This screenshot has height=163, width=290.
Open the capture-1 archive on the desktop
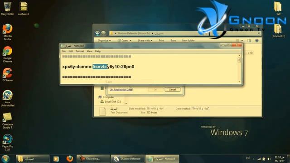coord(23,9)
